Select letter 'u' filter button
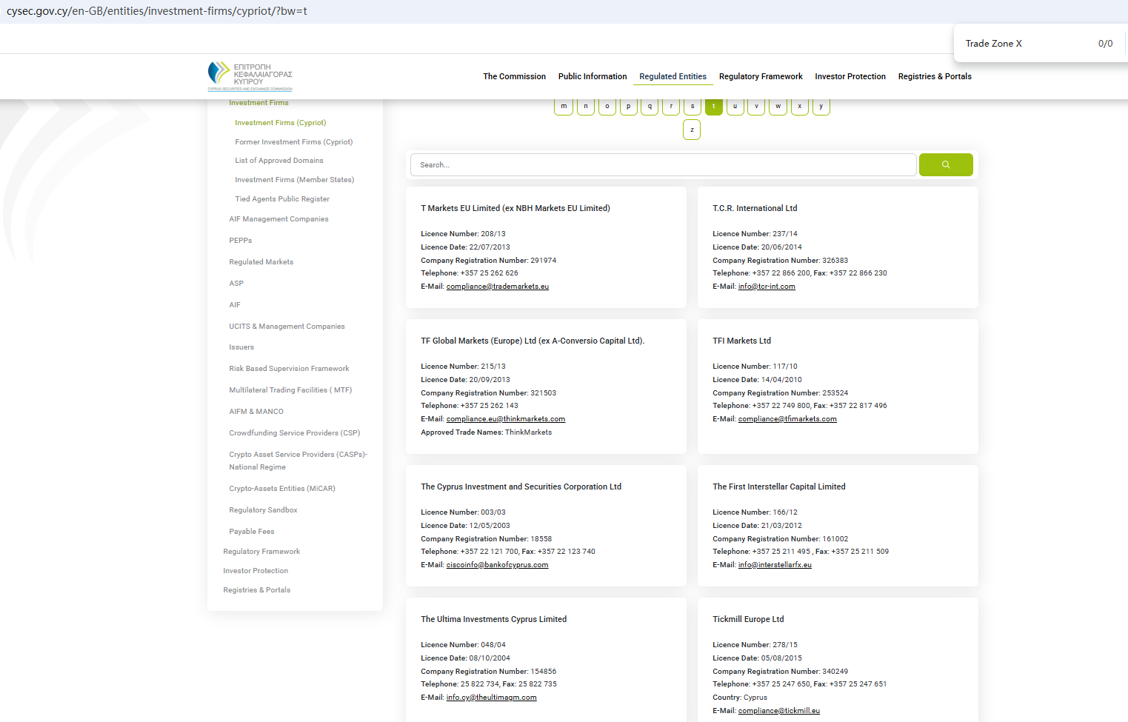 [x=735, y=107]
